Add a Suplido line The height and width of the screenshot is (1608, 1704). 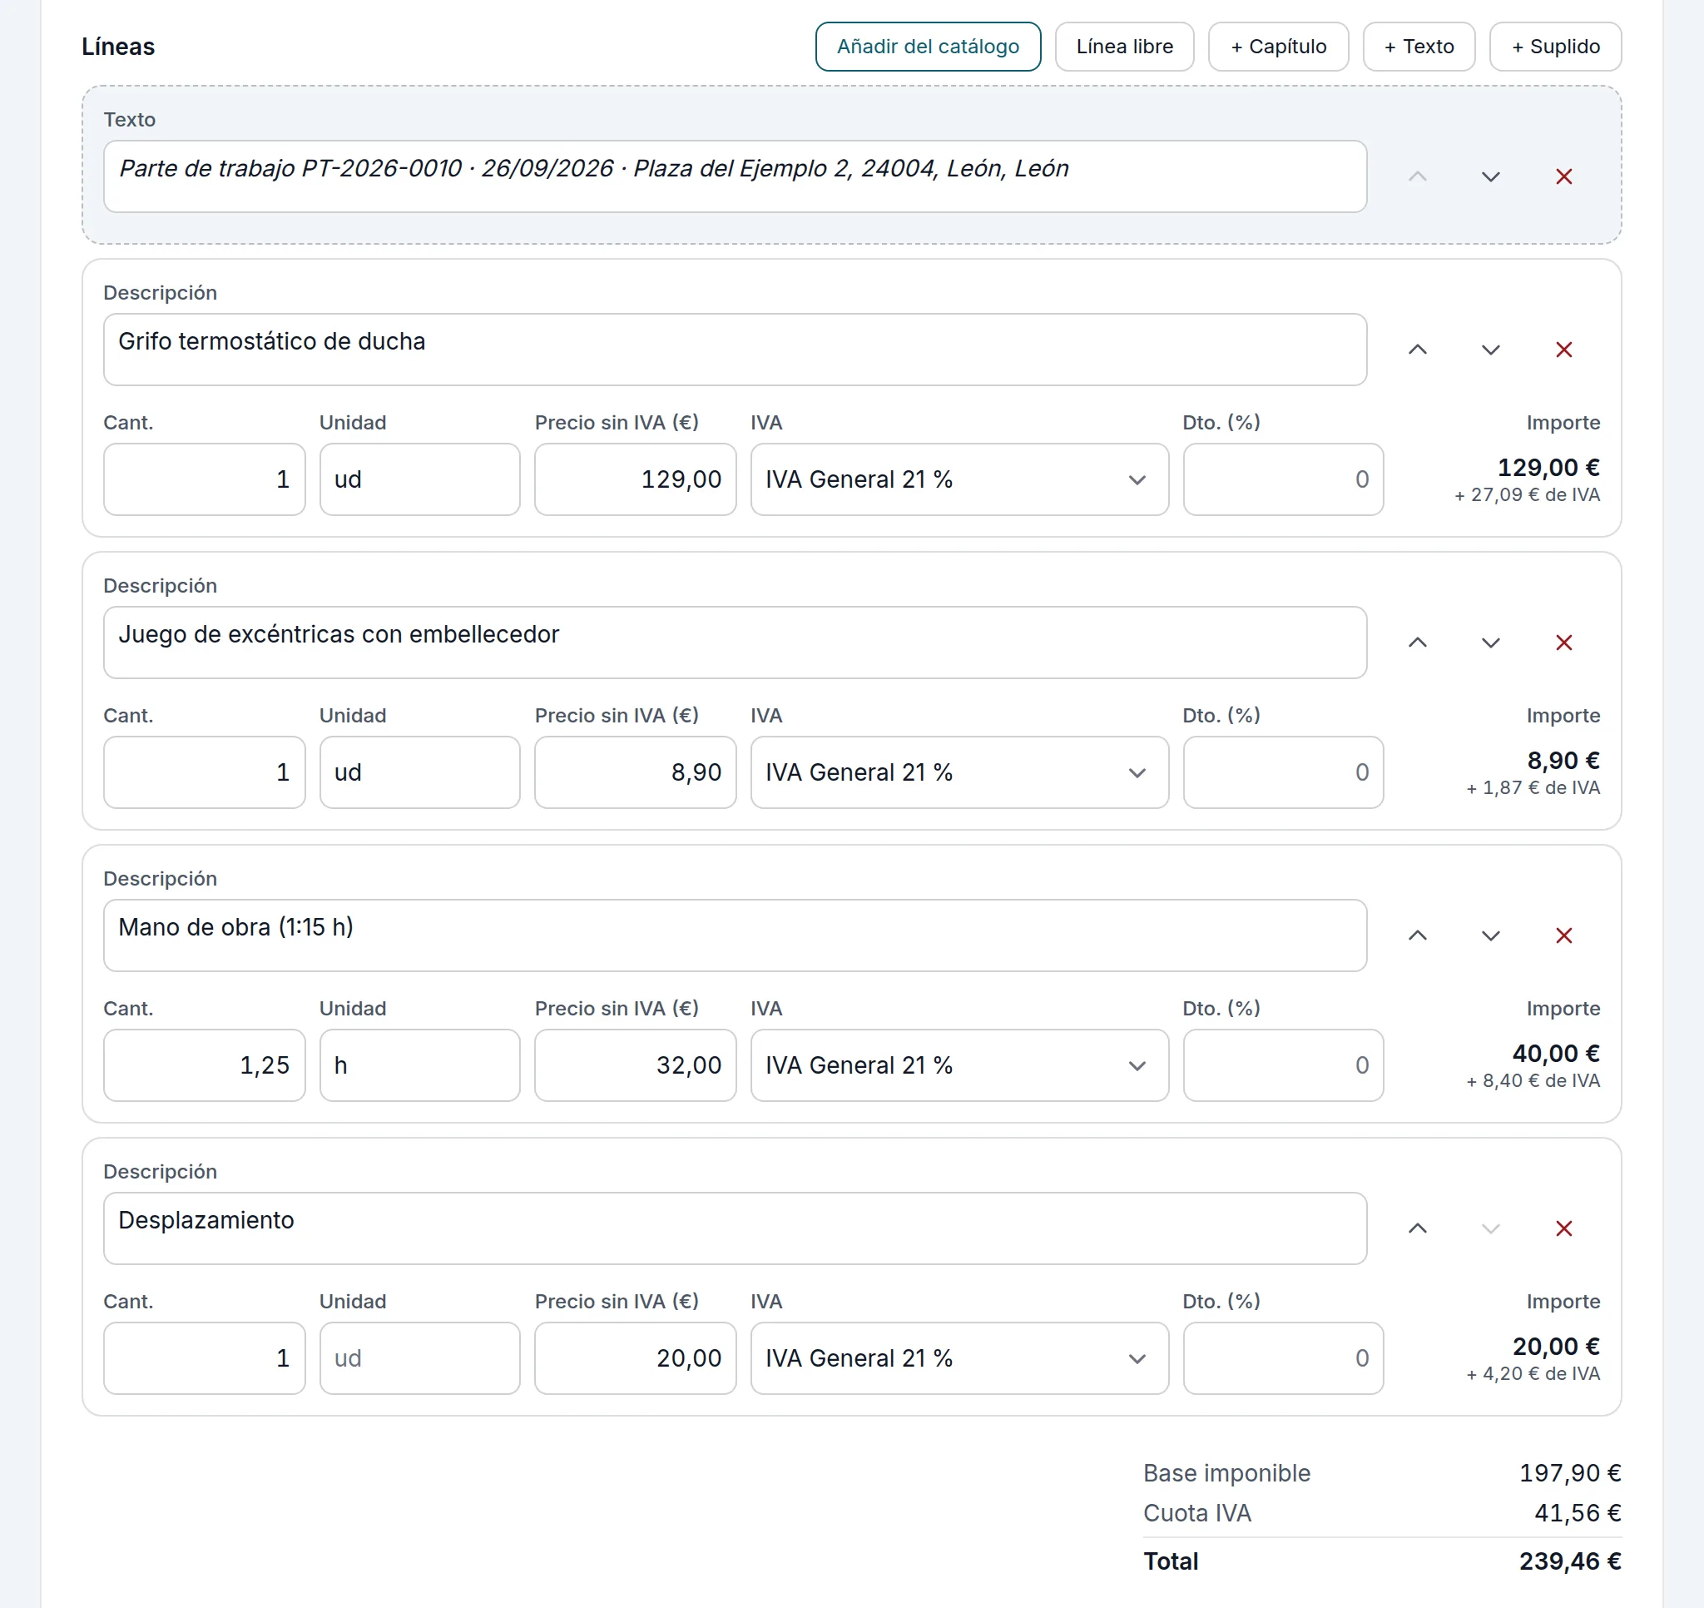tap(1555, 47)
